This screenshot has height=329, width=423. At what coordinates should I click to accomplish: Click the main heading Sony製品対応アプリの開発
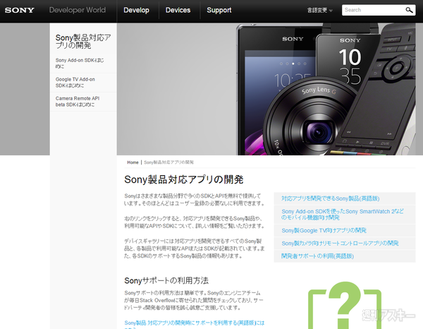click(x=184, y=179)
